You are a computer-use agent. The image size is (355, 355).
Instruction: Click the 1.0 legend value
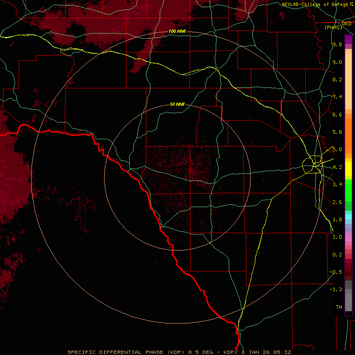click(337, 237)
